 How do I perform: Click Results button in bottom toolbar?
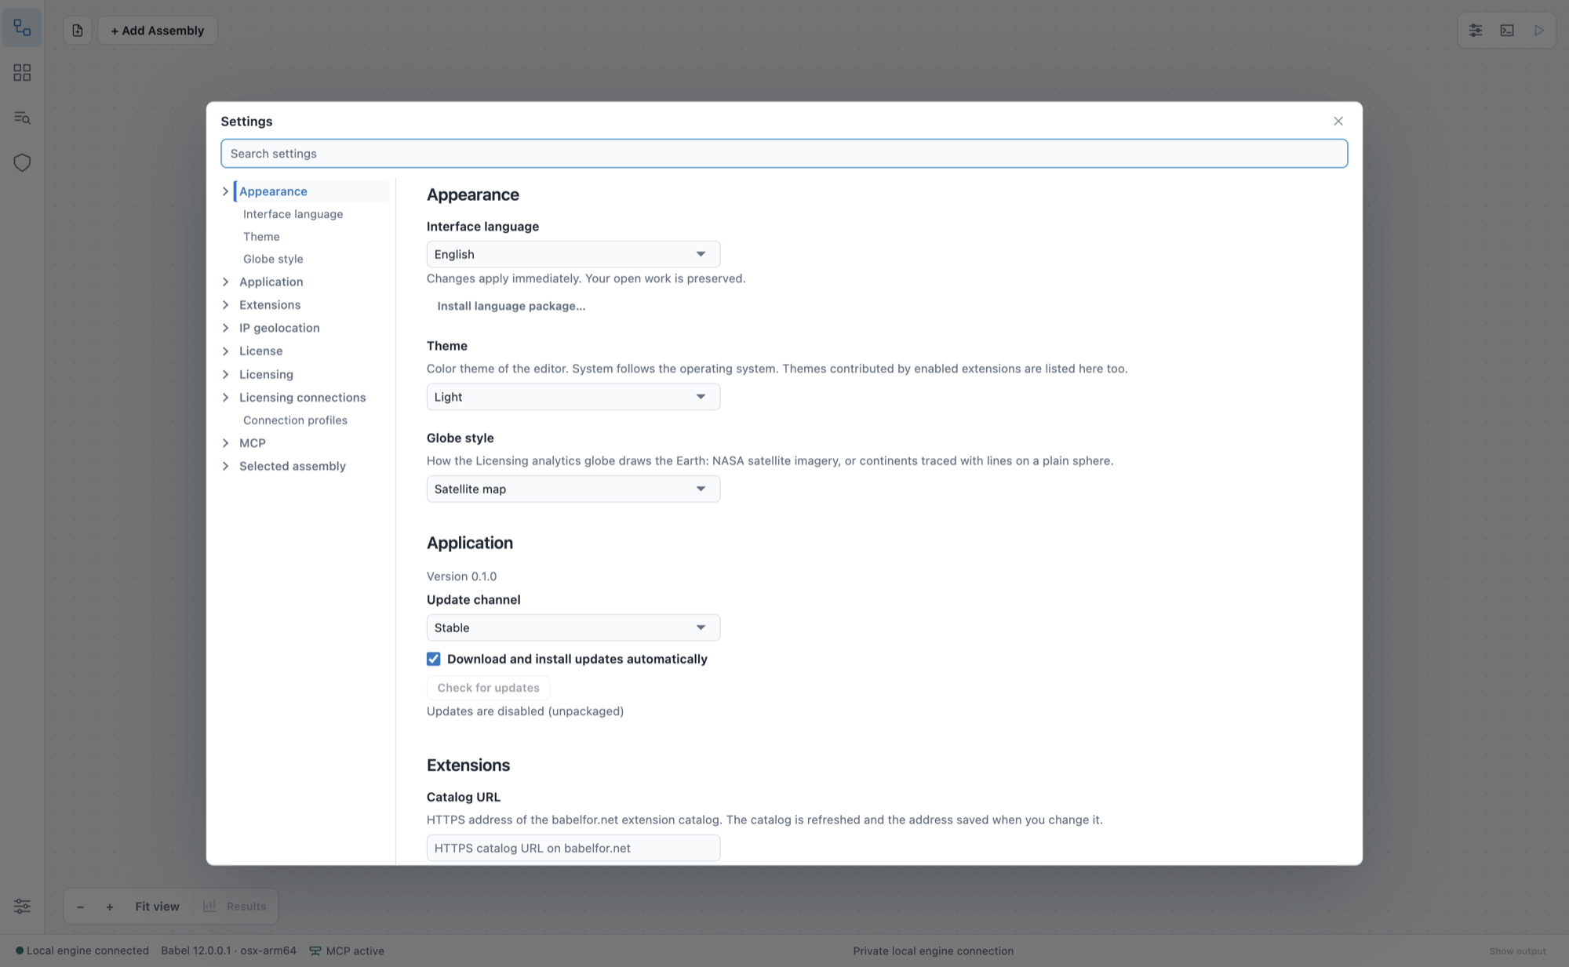click(x=235, y=907)
